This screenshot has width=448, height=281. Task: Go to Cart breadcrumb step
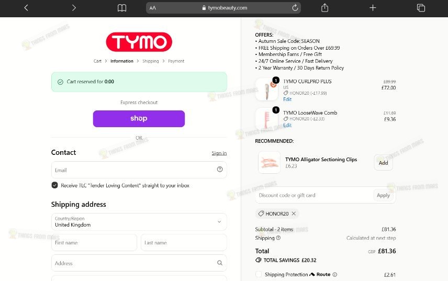pyautogui.click(x=97, y=61)
